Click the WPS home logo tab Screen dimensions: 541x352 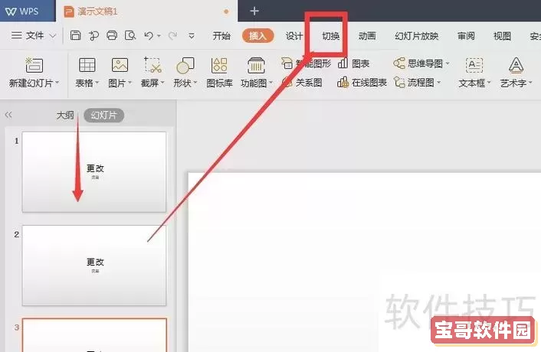click(x=27, y=11)
